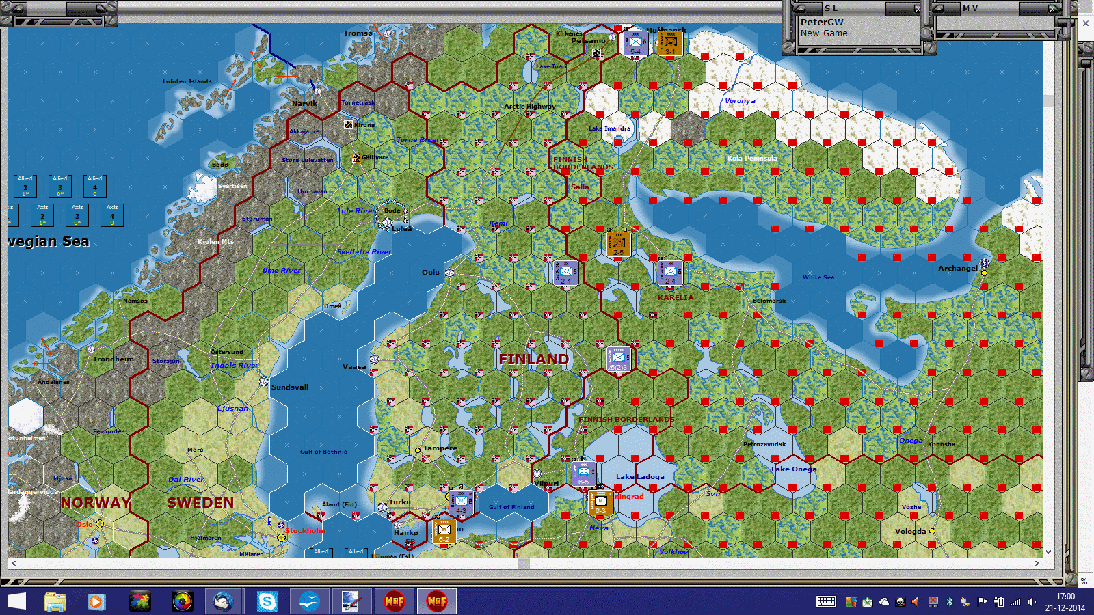This screenshot has height=615, width=1094.
Task: Click the Lake Ladoga label
Action: [640, 476]
